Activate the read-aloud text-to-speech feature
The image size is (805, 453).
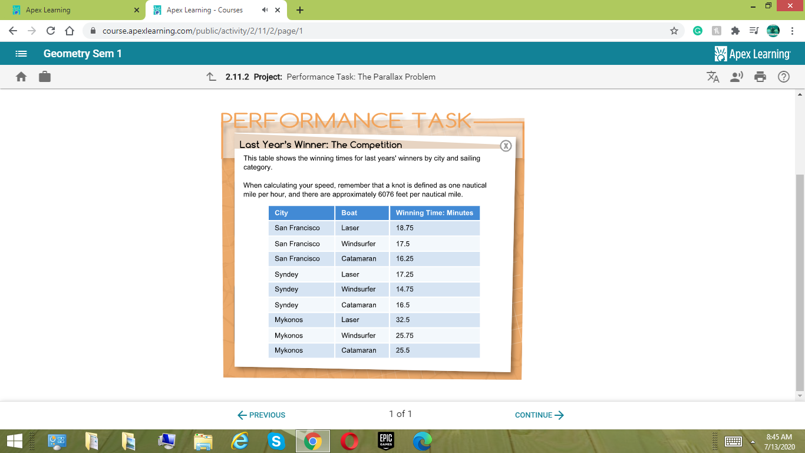[737, 77]
